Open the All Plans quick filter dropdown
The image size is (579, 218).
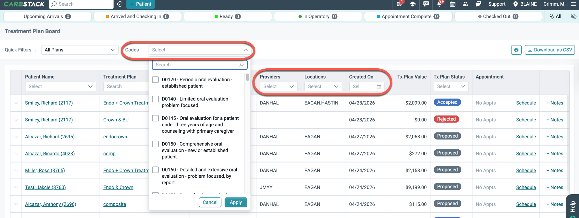[80, 50]
